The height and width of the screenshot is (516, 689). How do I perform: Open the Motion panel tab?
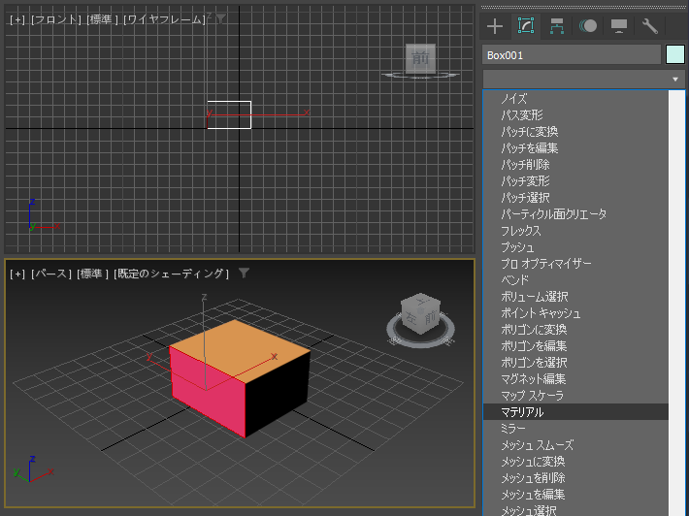(x=588, y=26)
